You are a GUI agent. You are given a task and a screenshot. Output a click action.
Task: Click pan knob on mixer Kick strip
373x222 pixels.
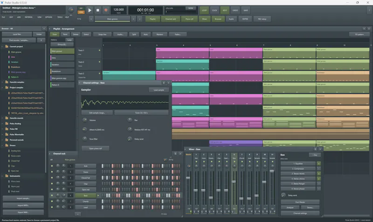(x=196, y=166)
